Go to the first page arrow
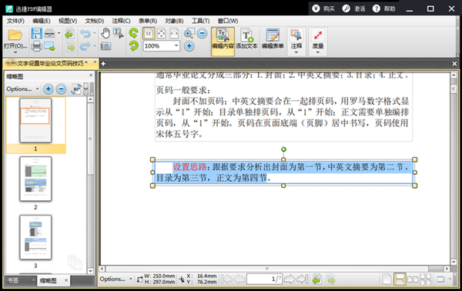The height and width of the screenshot is (291, 462). click(x=226, y=279)
